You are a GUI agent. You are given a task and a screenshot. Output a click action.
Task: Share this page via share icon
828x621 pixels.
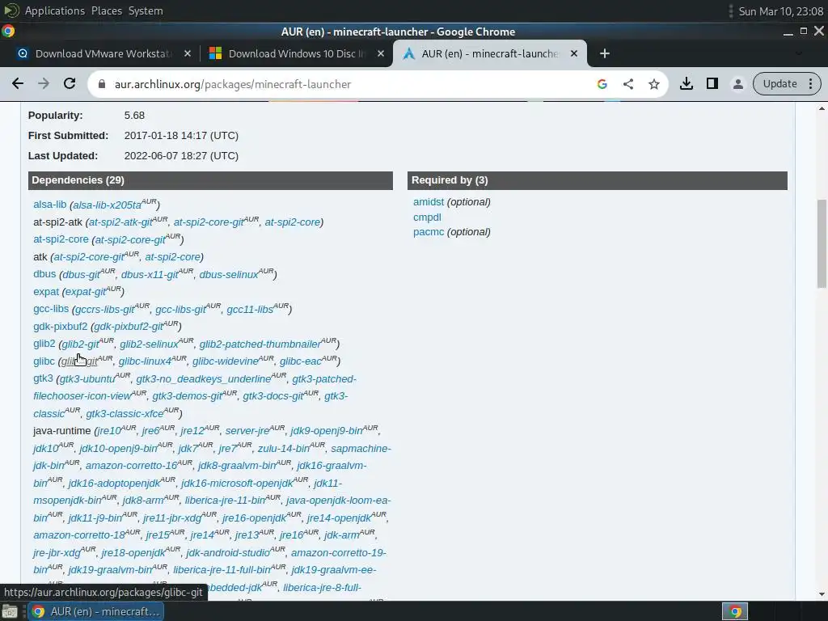[x=627, y=84]
